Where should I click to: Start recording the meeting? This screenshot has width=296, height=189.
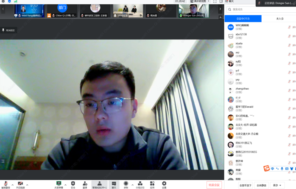pyautogui.click(x=126, y=184)
